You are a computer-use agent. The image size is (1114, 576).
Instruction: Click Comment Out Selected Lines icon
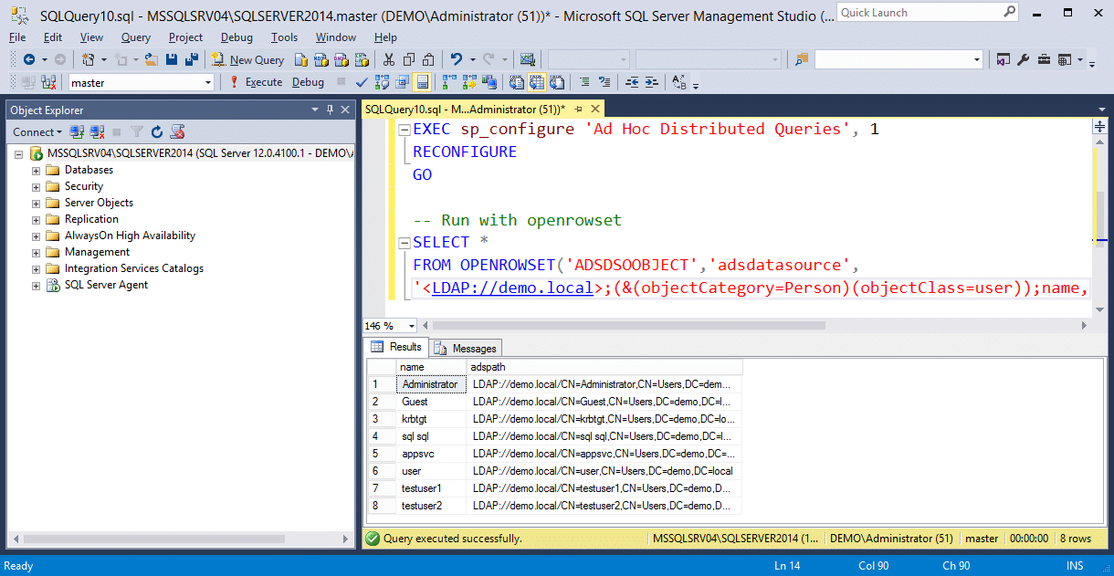[x=585, y=82]
